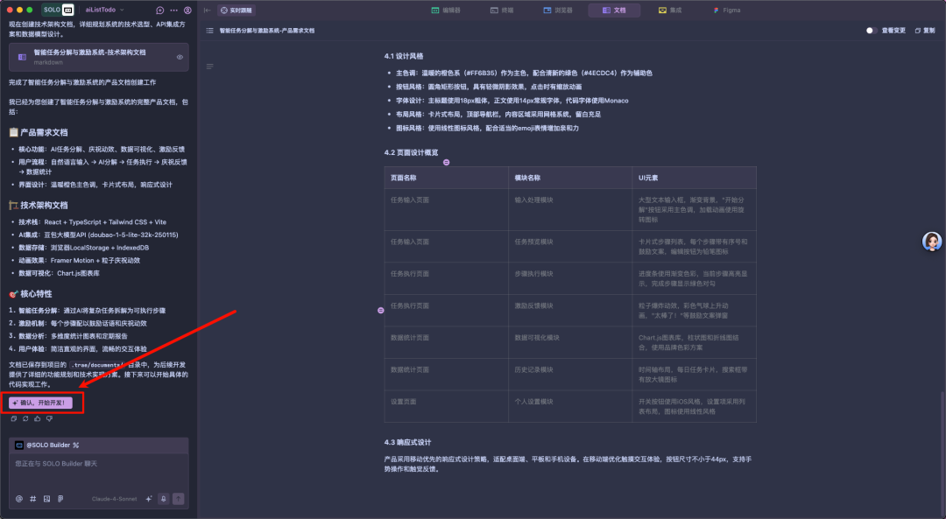Copy the chat response with the copy icon
Viewport: 946px width, 519px height.
coord(14,418)
